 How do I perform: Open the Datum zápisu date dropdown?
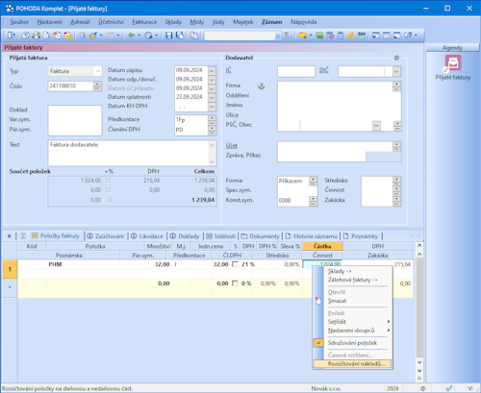pyautogui.click(x=212, y=70)
